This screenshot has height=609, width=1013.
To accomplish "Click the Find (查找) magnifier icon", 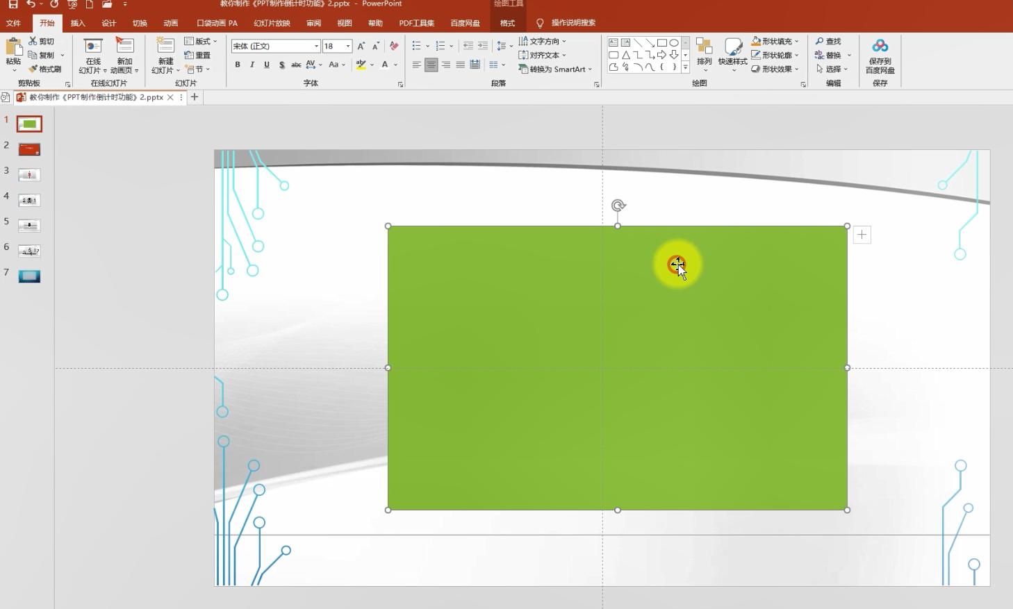I will [820, 41].
